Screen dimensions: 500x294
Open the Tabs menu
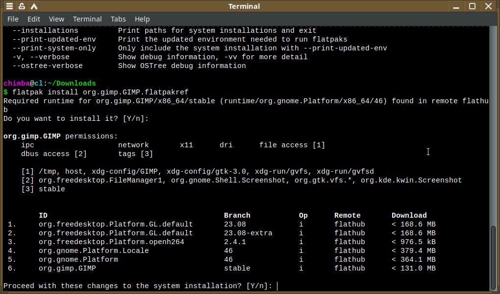118,19
